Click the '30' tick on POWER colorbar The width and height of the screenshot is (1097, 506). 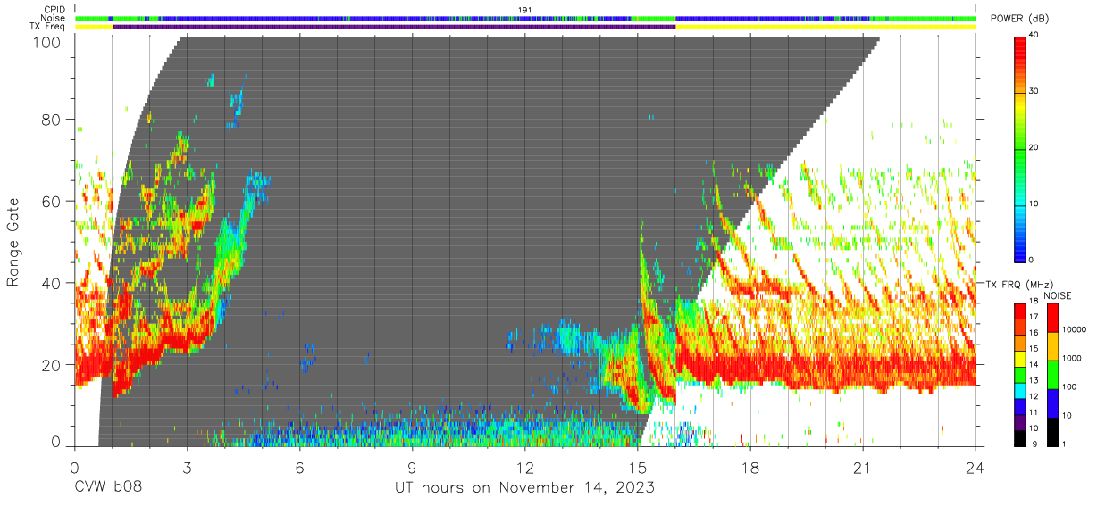coord(1033,91)
